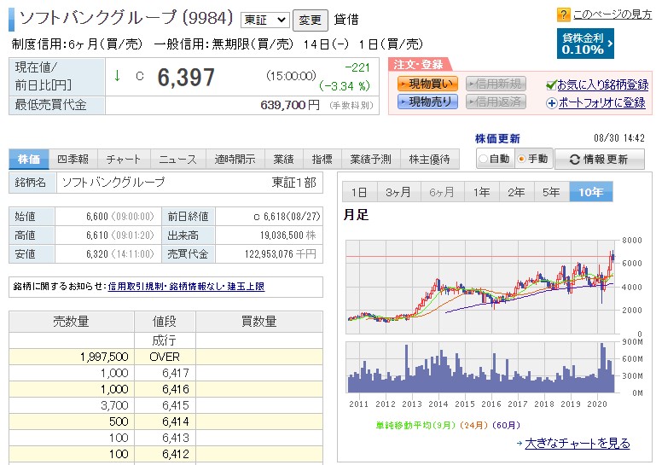Image resolution: width=656 pixels, height=465 pixels.
Task: Switch to 指標 tab
Action: tap(322, 159)
